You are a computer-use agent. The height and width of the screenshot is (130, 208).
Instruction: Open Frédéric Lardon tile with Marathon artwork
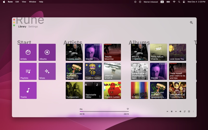pyautogui.click(x=112, y=90)
